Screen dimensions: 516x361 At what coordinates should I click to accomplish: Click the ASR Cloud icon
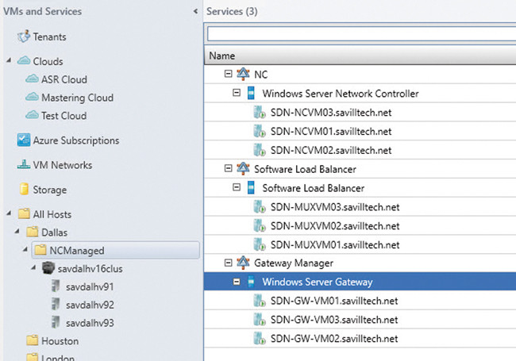31,79
